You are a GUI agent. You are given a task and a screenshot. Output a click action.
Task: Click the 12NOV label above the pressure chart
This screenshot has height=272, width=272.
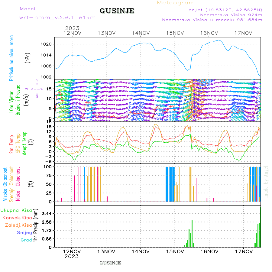[x=72, y=33]
